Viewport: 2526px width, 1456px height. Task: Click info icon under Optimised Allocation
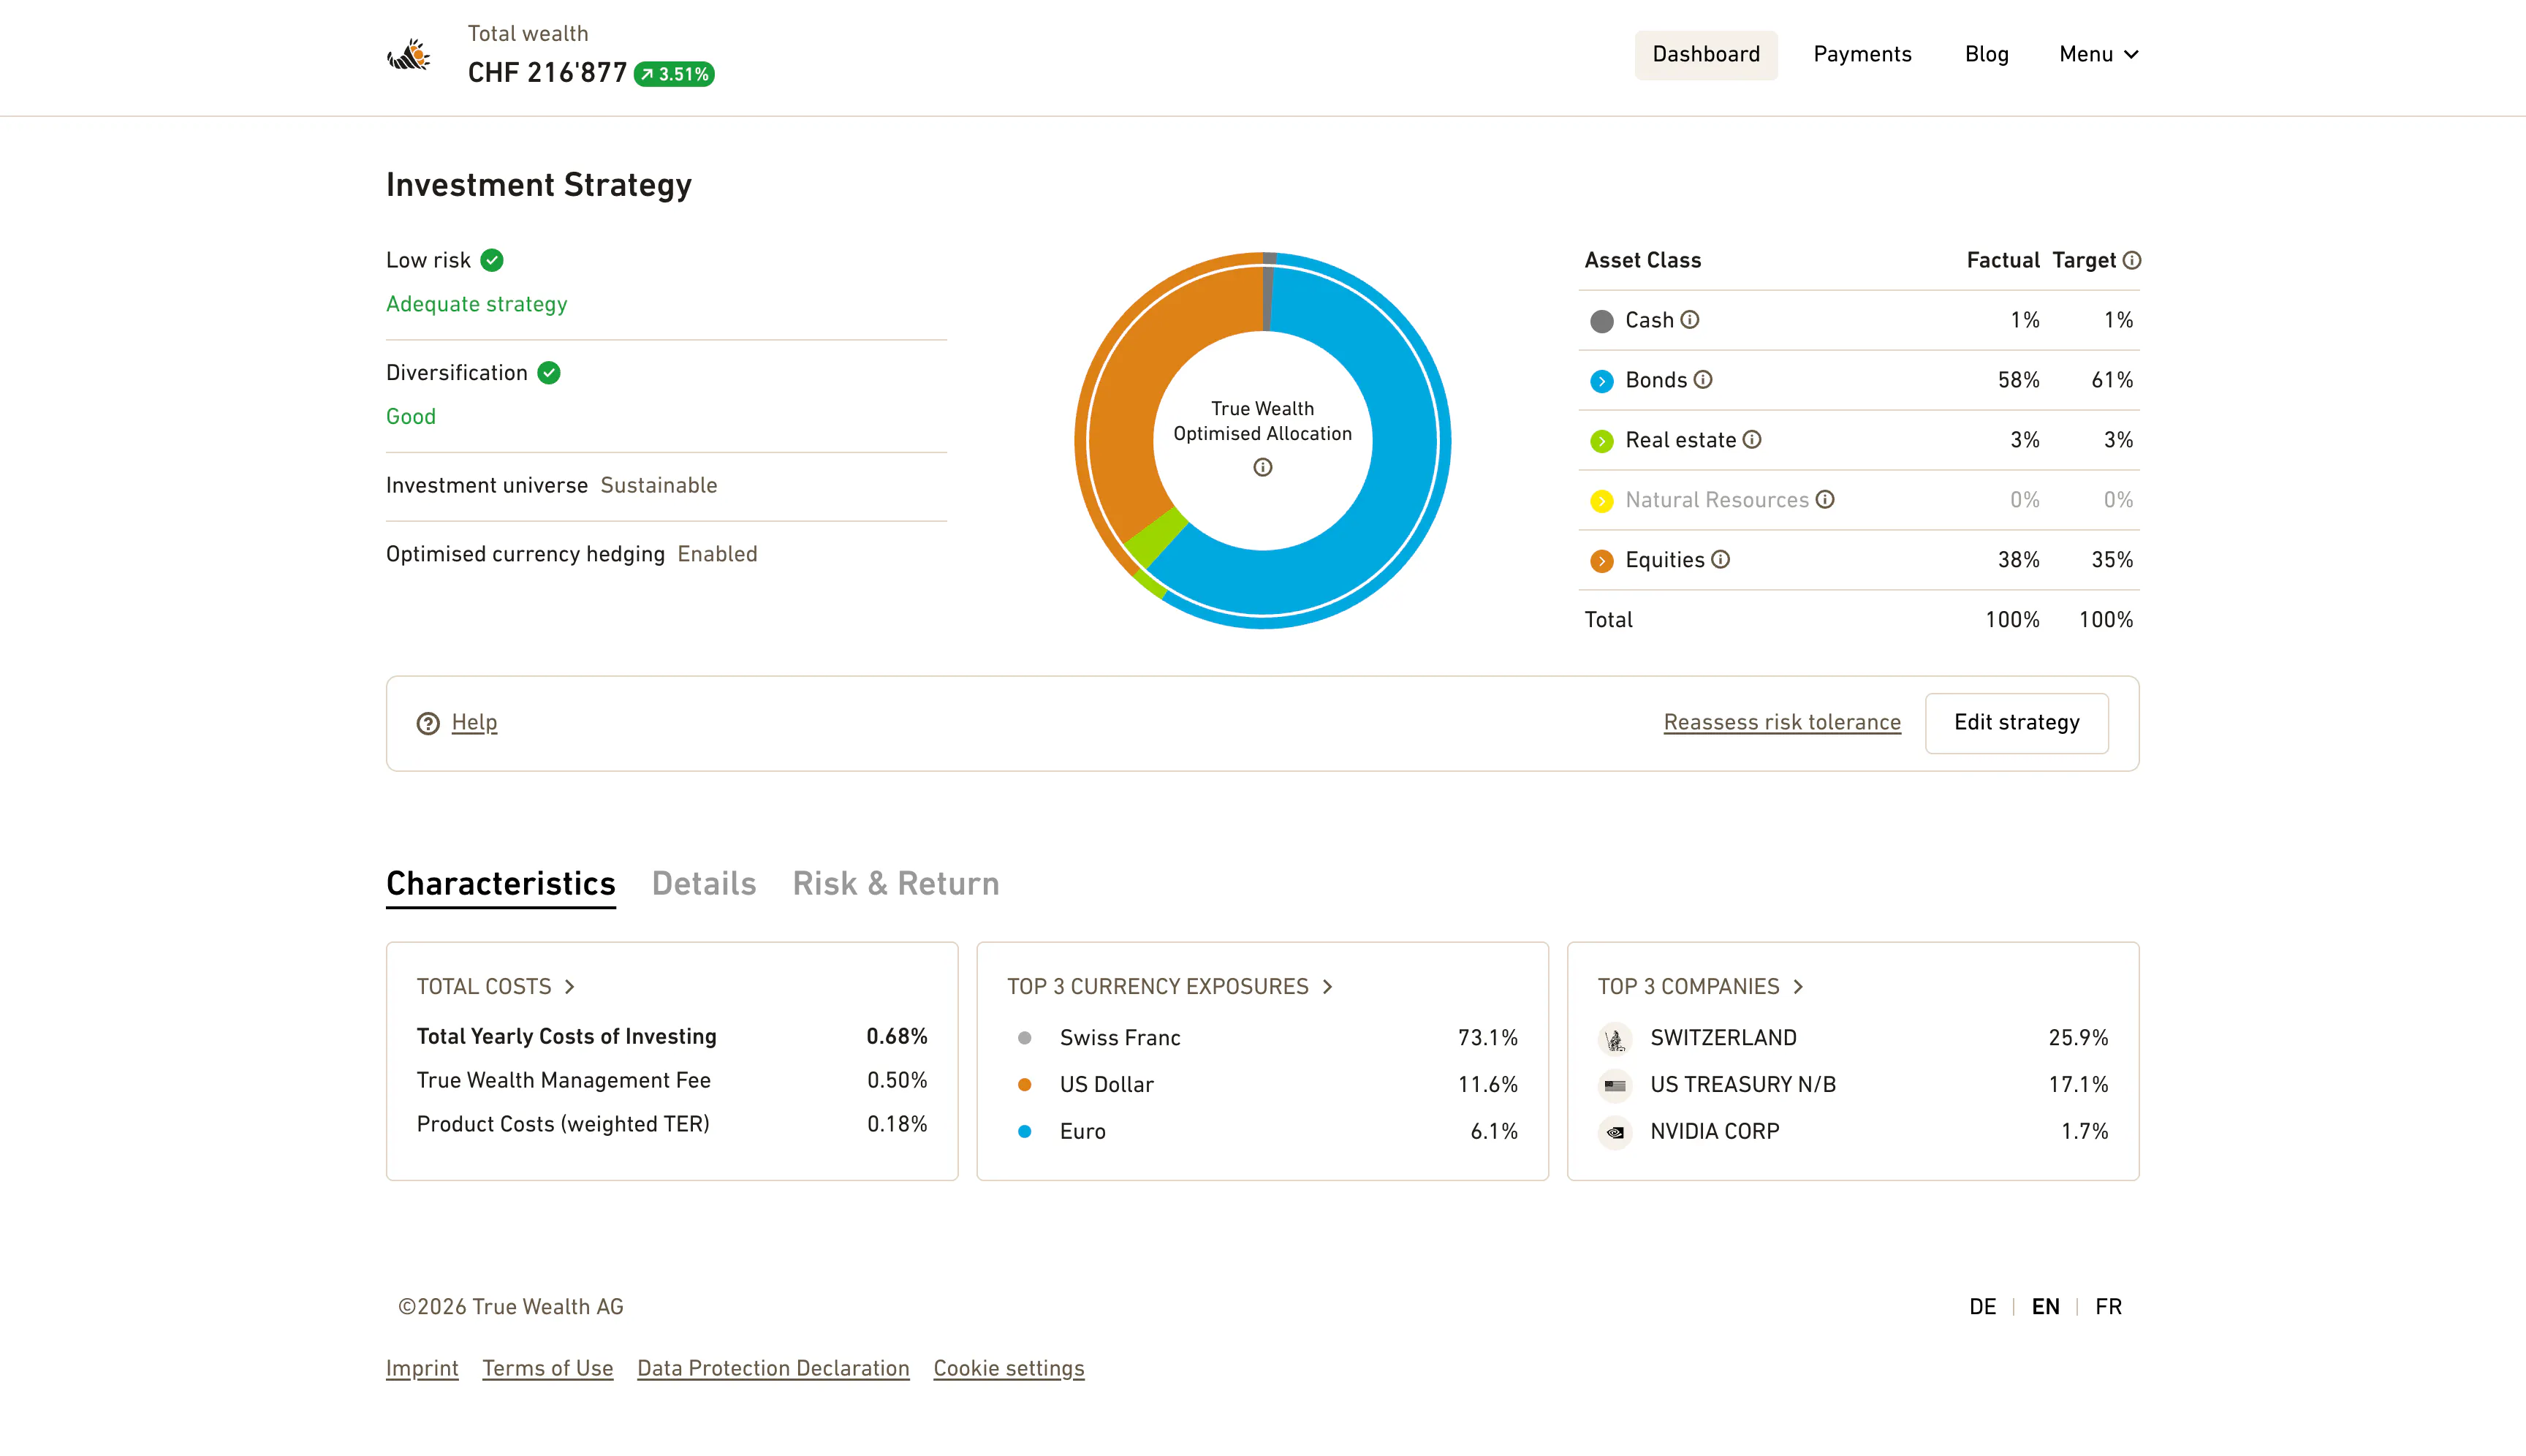(x=1263, y=467)
